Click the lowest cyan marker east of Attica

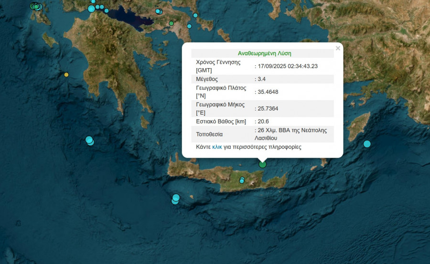point(189,26)
